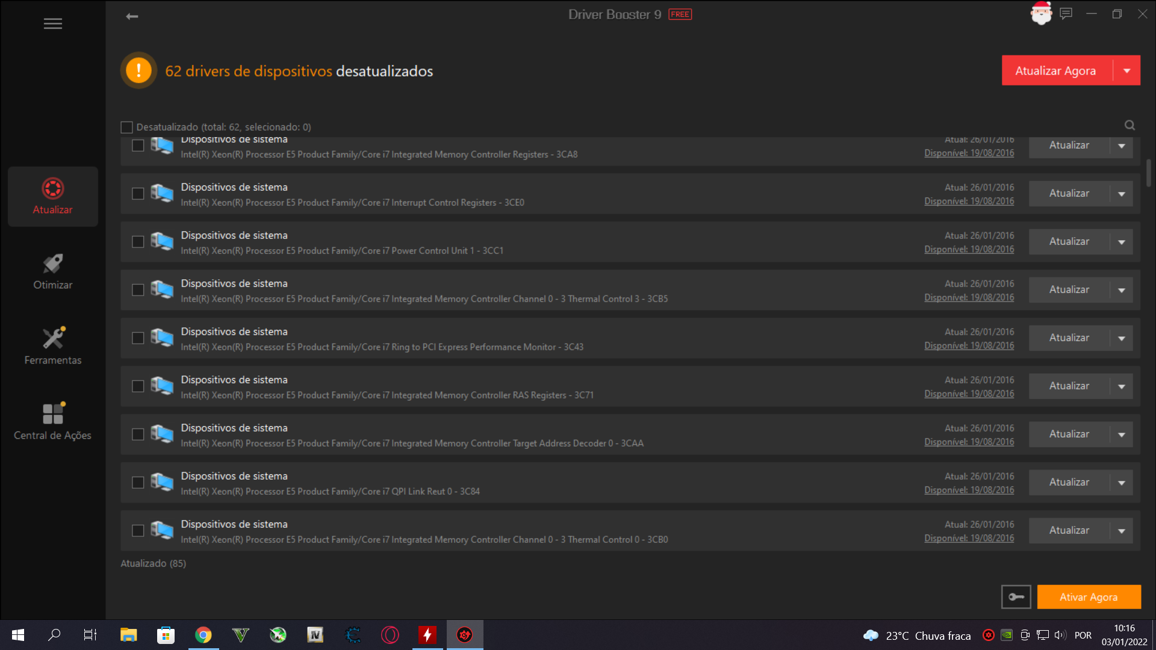The height and width of the screenshot is (650, 1156).
Task: Expand the Atualizar Agora dropdown arrow
Action: tap(1126, 70)
